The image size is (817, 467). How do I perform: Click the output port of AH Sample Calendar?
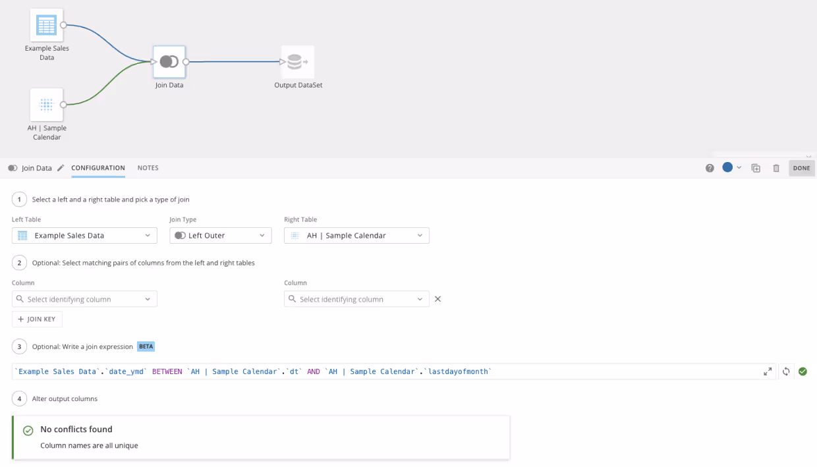(x=63, y=105)
